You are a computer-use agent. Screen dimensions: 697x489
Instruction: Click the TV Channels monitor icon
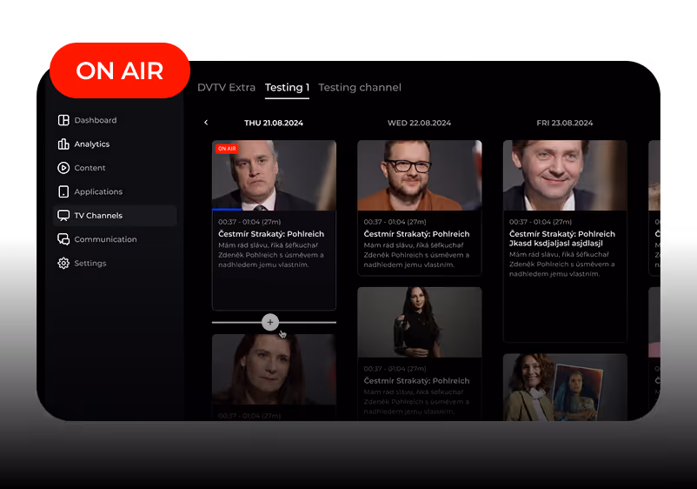coord(63,216)
